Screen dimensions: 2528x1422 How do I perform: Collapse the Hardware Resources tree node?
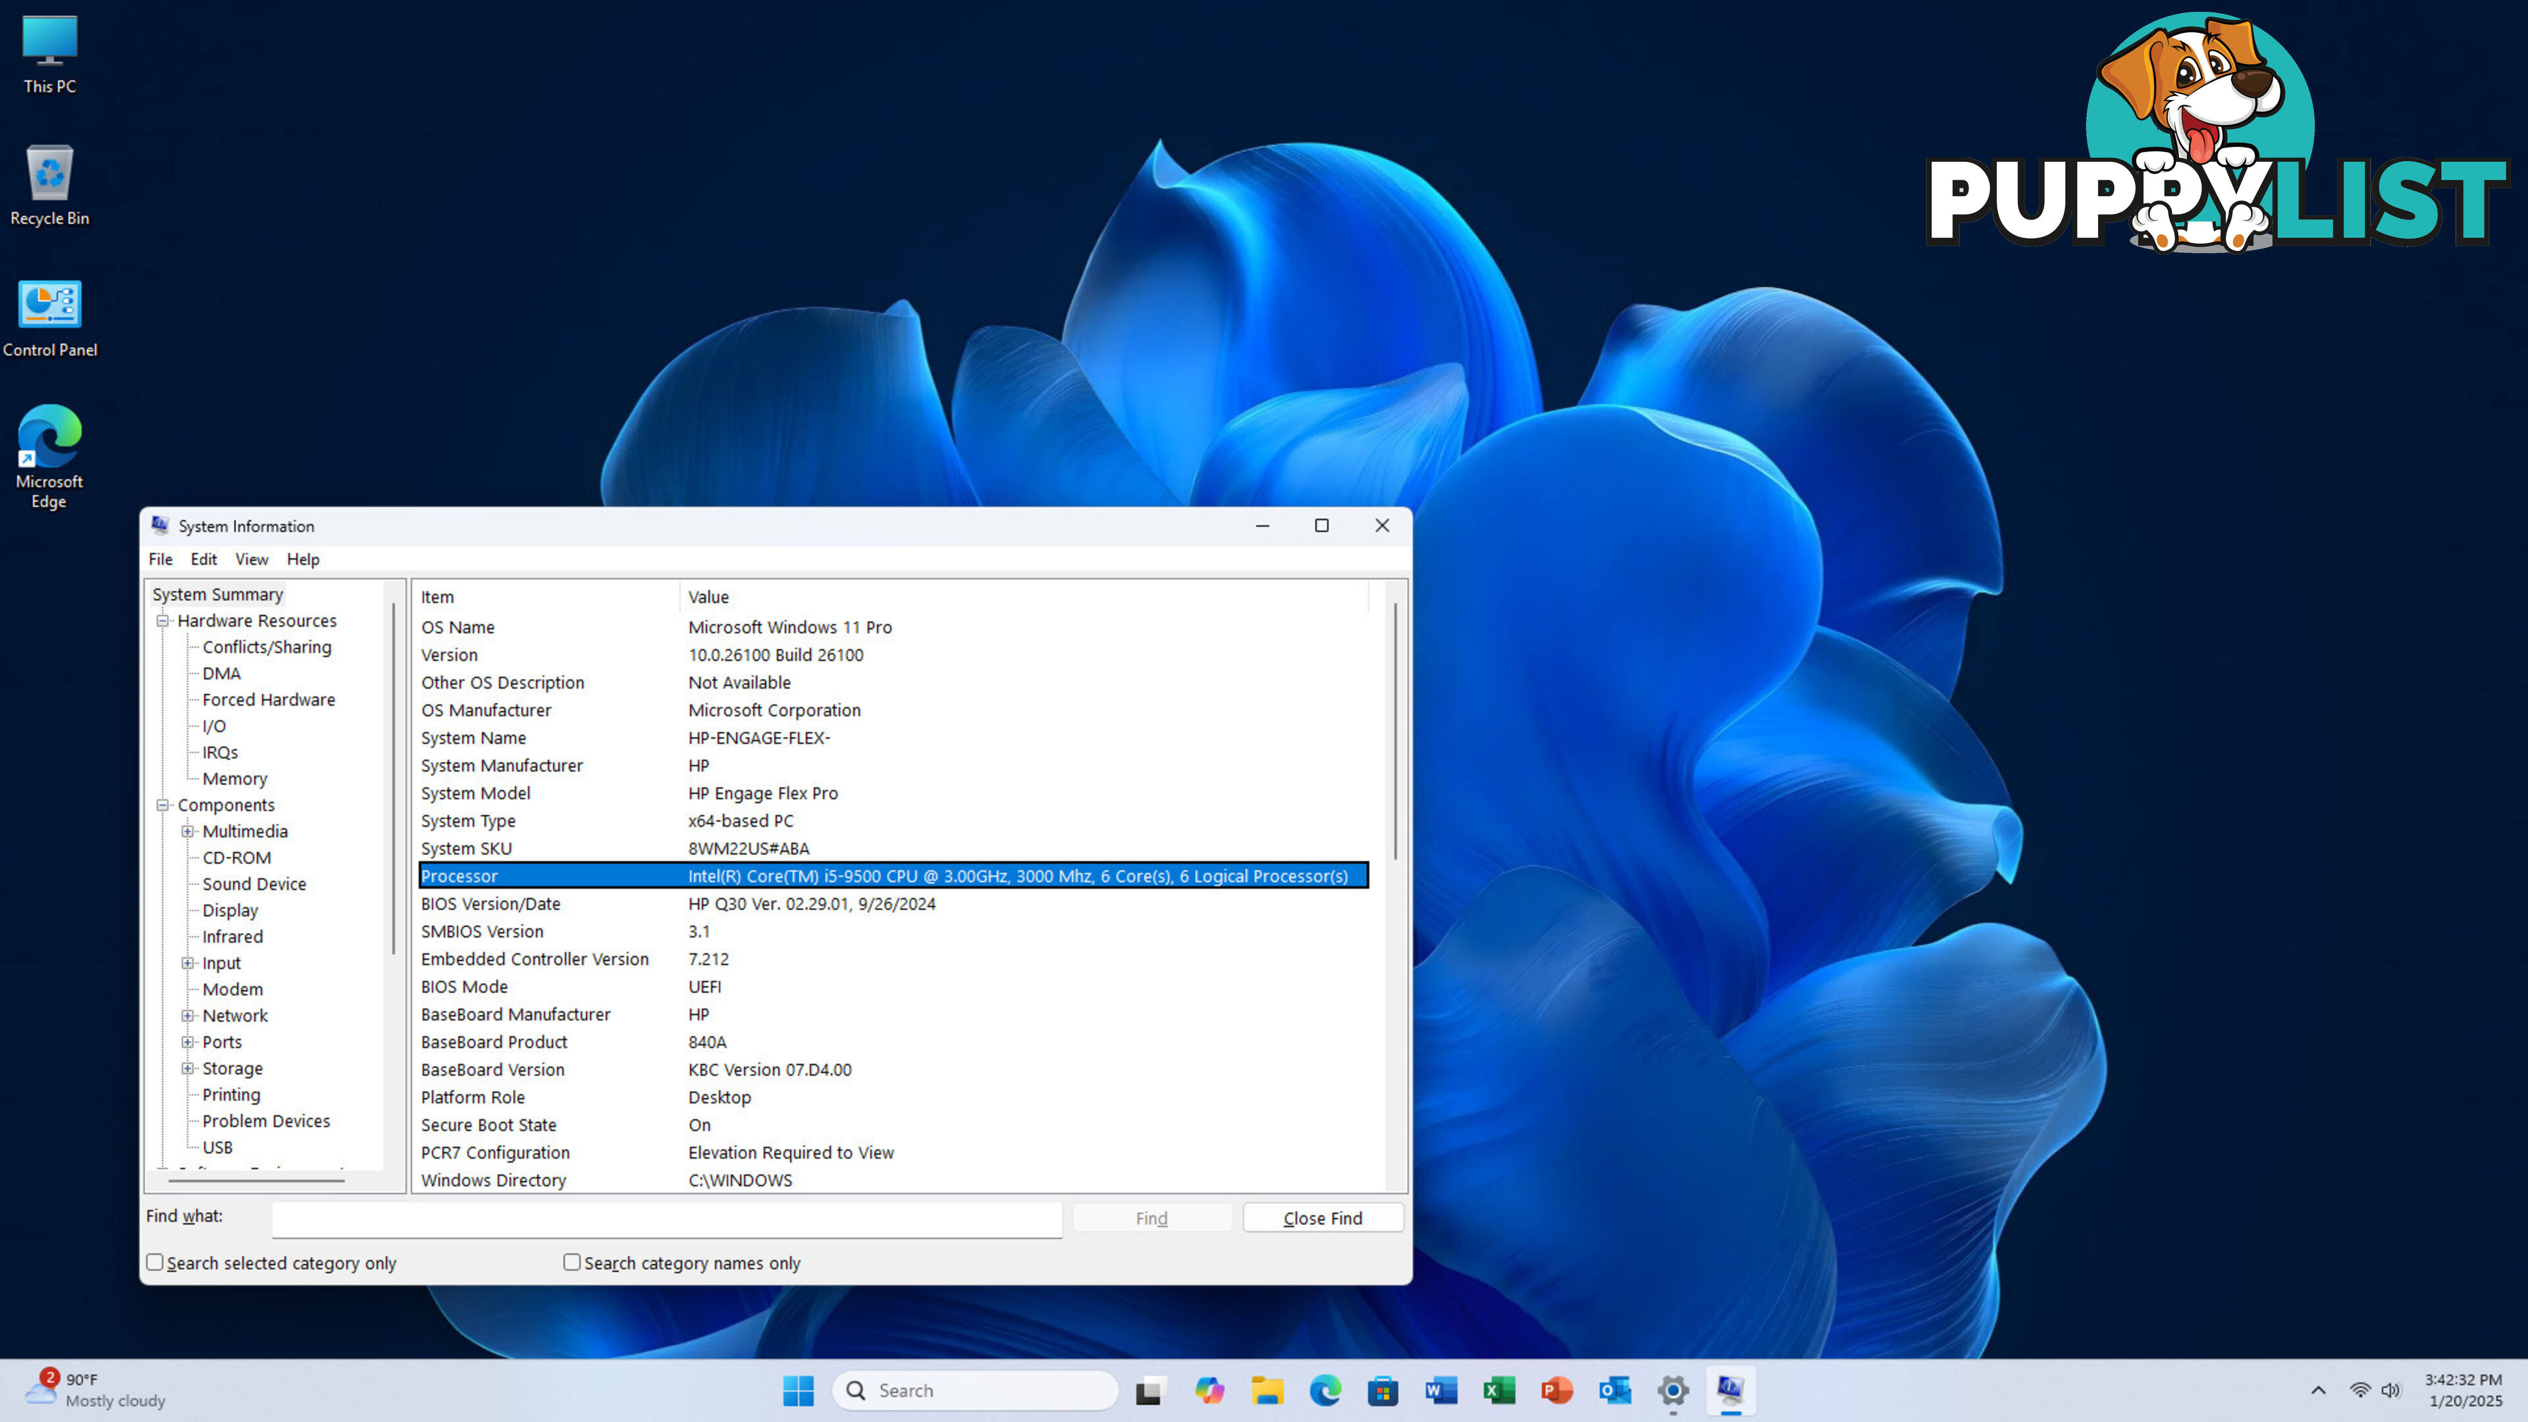(x=163, y=620)
